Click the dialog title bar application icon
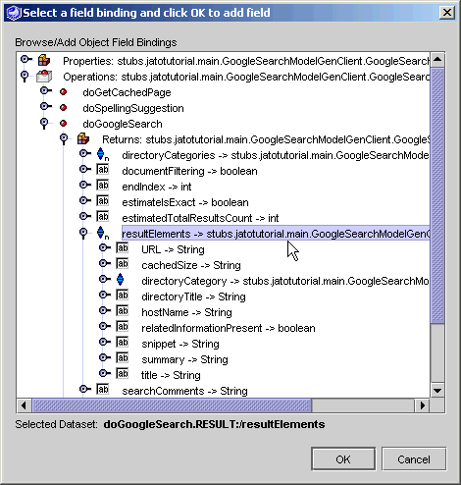 (x=14, y=13)
